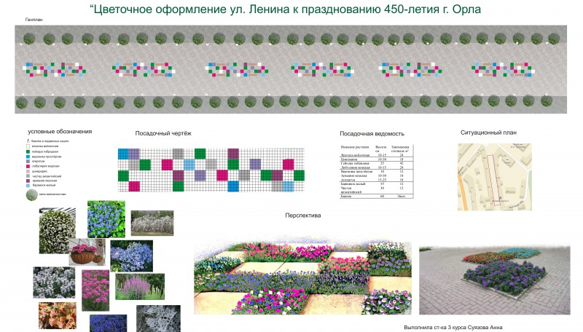Screen dimensions: 583x332
Task: Click the poster title about ул. Ленина
Action: pos(285,9)
